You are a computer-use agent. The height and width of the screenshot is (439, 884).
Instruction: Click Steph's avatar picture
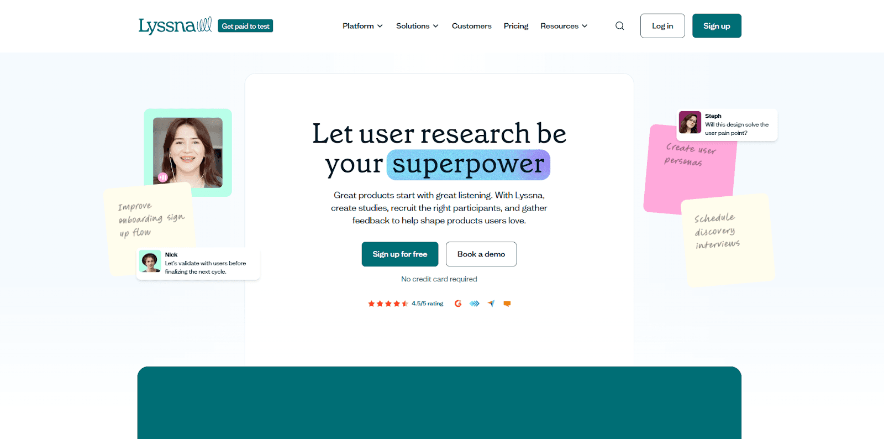click(690, 122)
